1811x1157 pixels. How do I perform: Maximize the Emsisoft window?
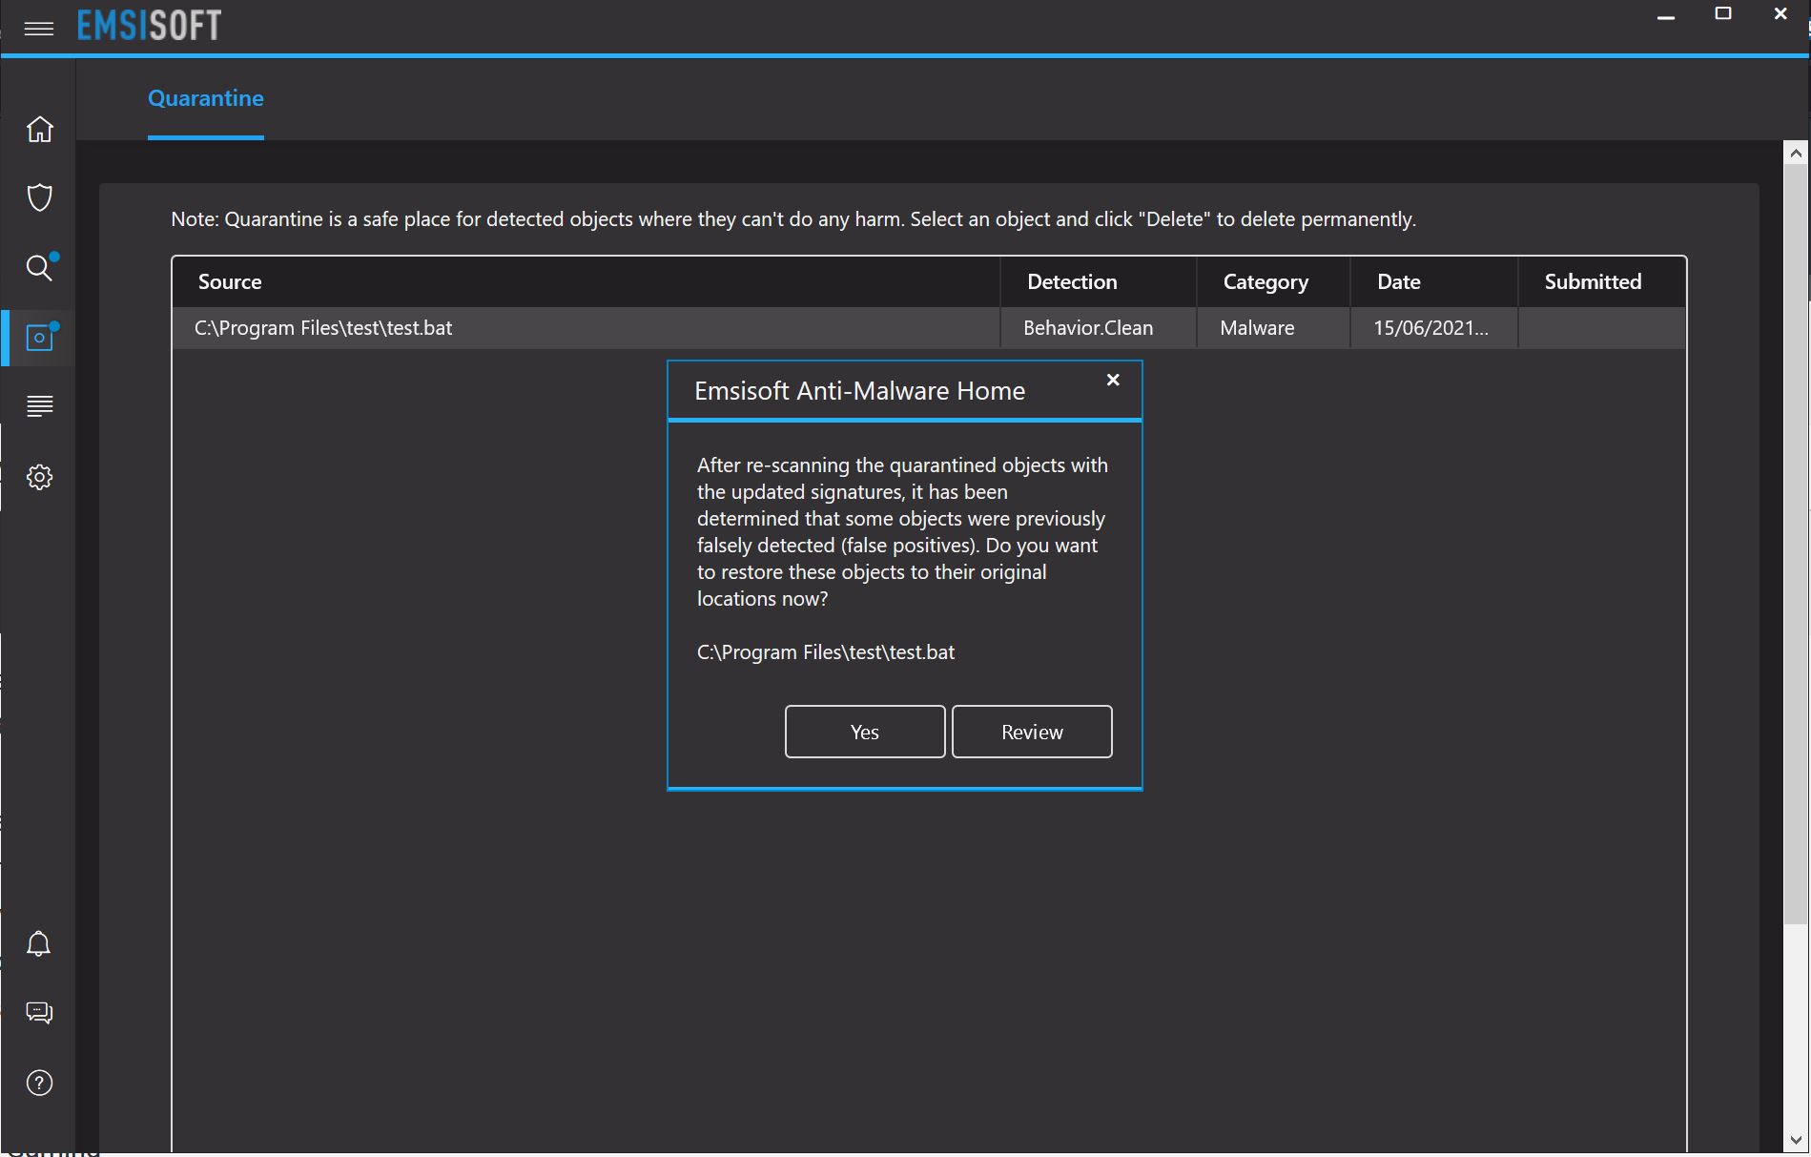1723,13
